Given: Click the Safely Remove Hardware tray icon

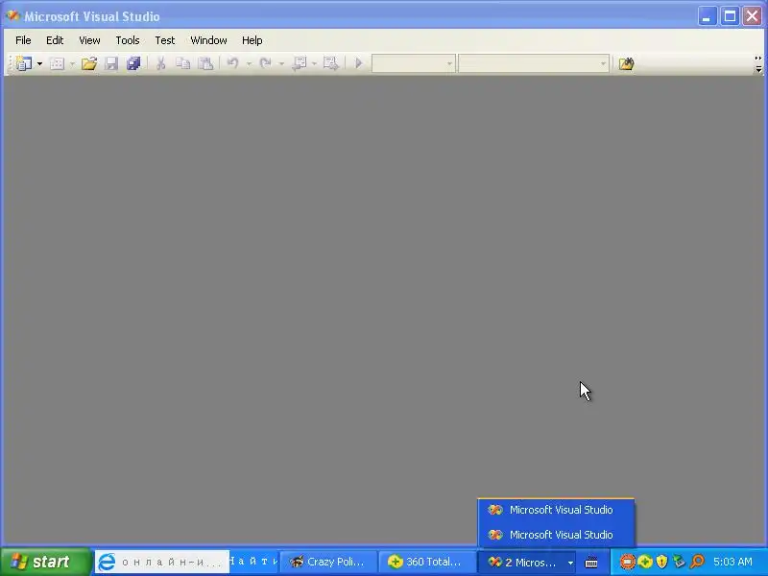Looking at the screenshot, I should coord(679,562).
